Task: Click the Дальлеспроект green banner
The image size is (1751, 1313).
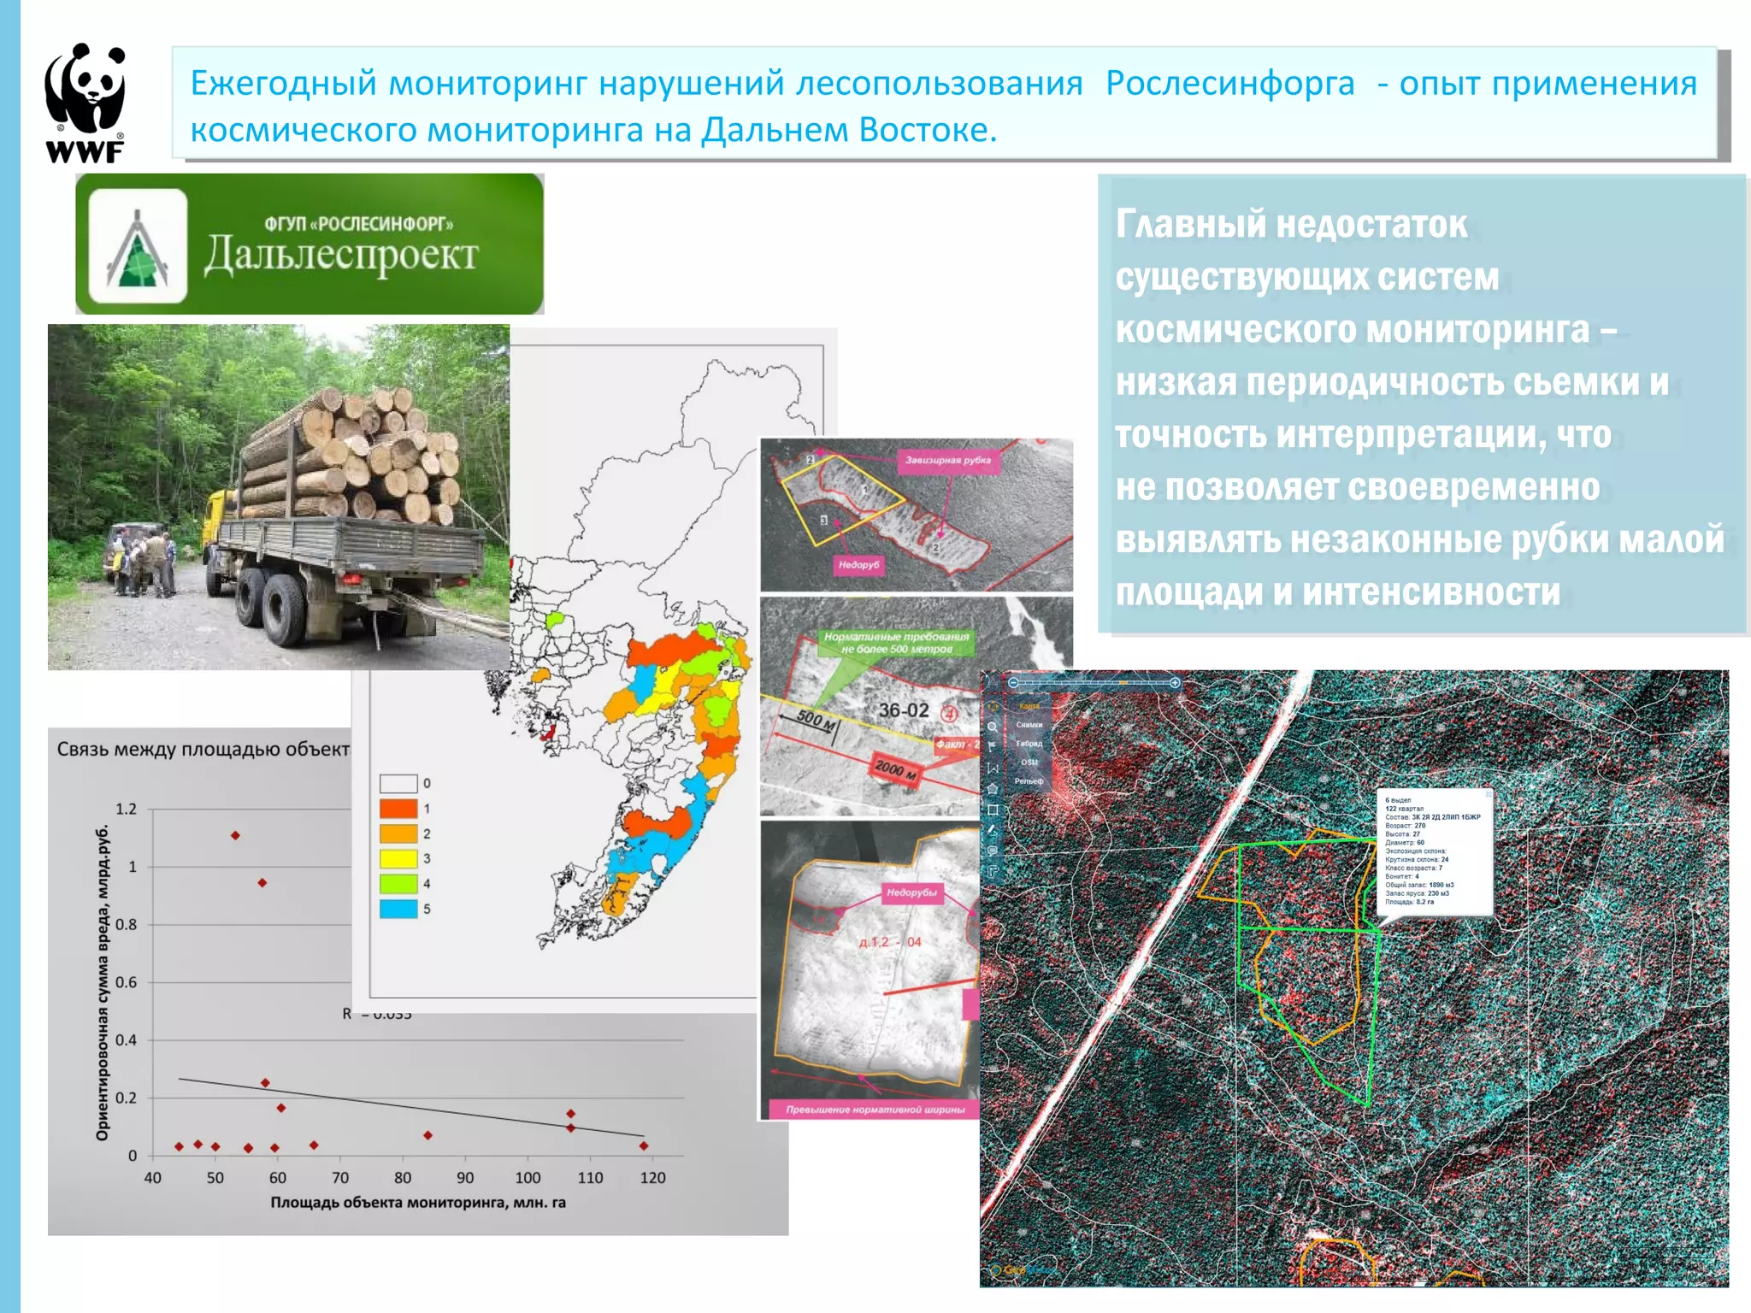Action: [310, 244]
